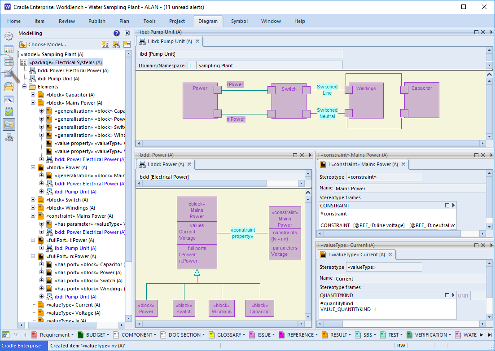Click the valueType Name field 'Current'

click(410, 279)
